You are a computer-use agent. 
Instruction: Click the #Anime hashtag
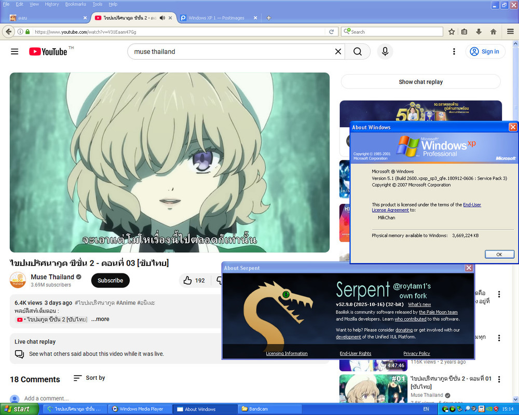pyautogui.click(x=127, y=303)
